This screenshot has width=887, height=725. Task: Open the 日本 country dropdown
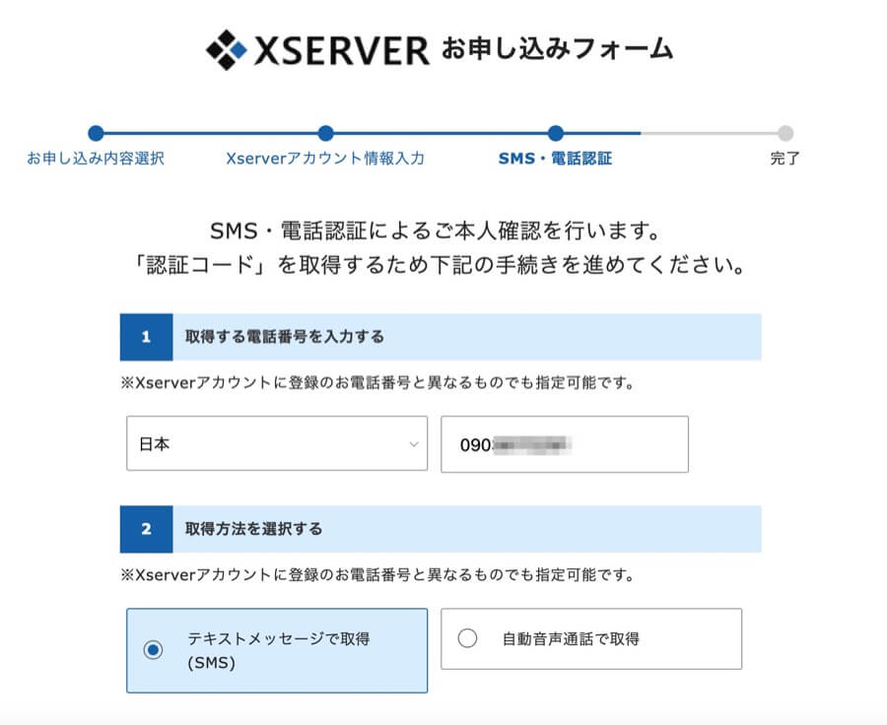point(277,444)
